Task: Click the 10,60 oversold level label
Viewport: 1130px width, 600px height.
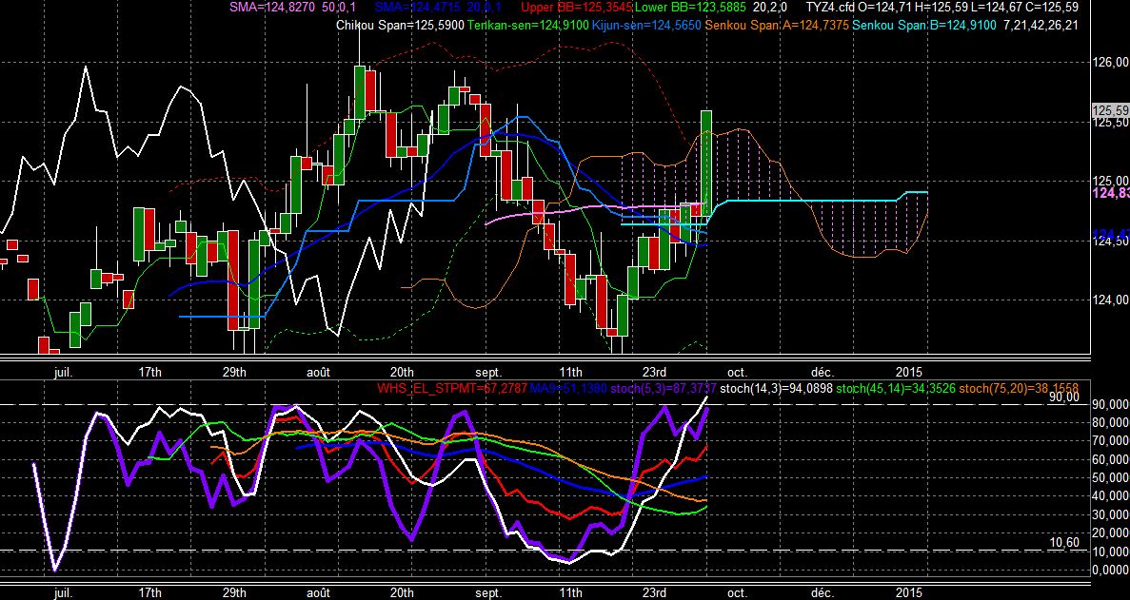Action: (x=1065, y=542)
